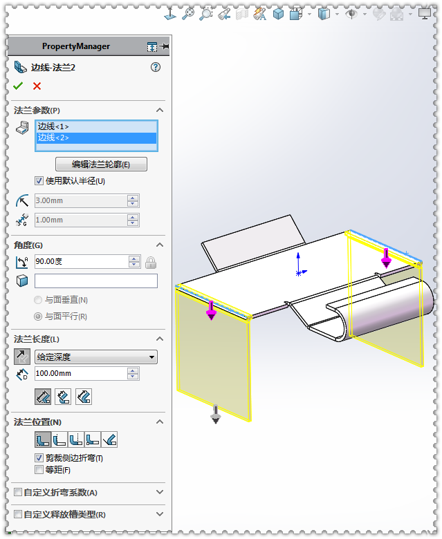This screenshot has width=442, height=539.
Task: Click the View Settings monitor icon
Action: click(425, 14)
